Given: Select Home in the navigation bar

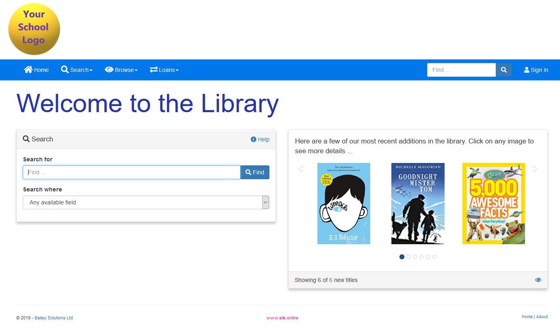Looking at the screenshot, I should point(36,69).
